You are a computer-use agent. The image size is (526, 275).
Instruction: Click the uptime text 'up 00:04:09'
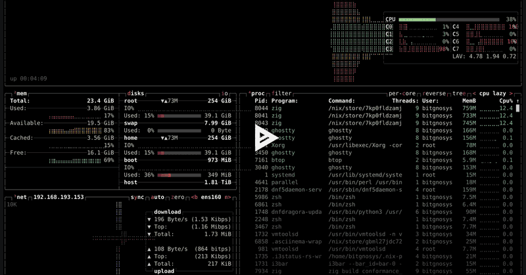(x=28, y=79)
